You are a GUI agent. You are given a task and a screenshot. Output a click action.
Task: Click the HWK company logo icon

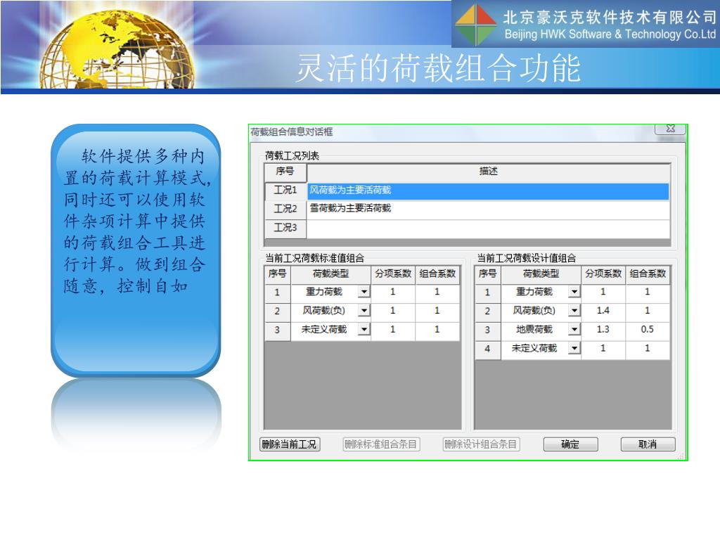(476, 25)
